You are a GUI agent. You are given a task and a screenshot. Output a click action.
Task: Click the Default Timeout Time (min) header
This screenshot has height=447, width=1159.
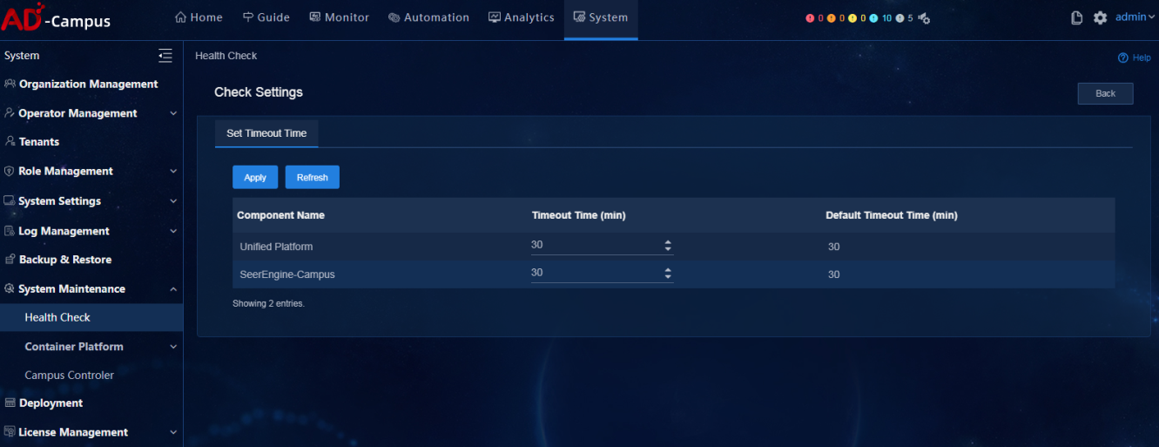click(x=892, y=215)
